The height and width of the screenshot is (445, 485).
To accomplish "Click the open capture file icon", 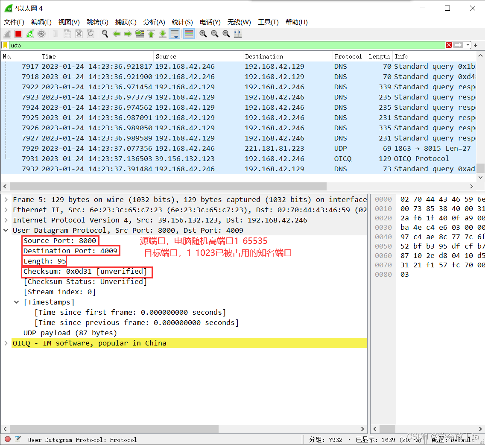I will pos(56,34).
